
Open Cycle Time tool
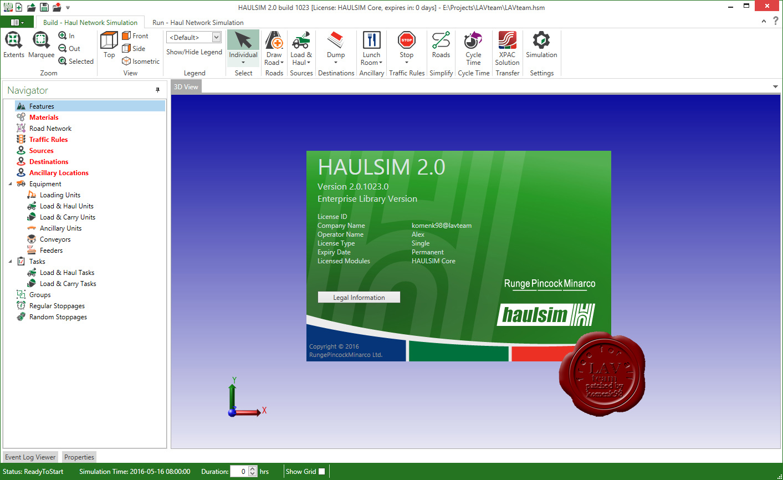(x=473, y=48)
